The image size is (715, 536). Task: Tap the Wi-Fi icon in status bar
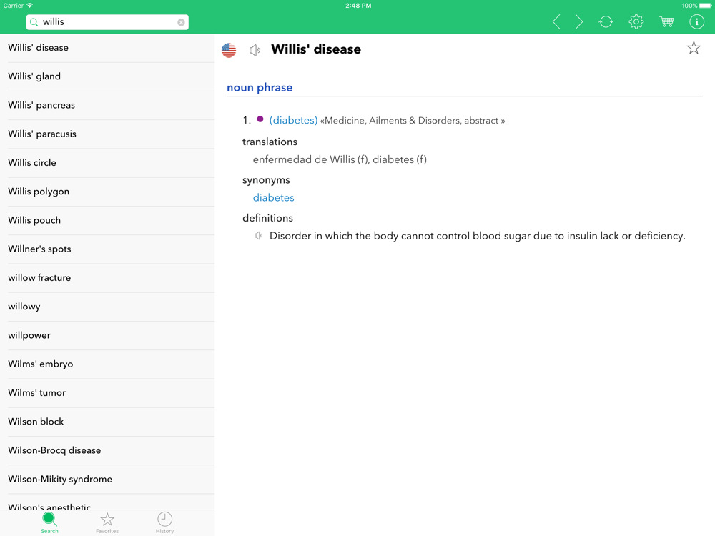click(x=29, y=6)
